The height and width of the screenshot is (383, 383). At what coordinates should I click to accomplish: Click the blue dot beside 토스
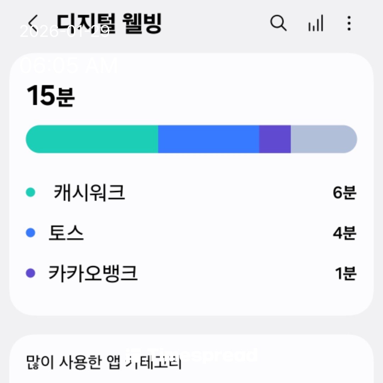31,233
